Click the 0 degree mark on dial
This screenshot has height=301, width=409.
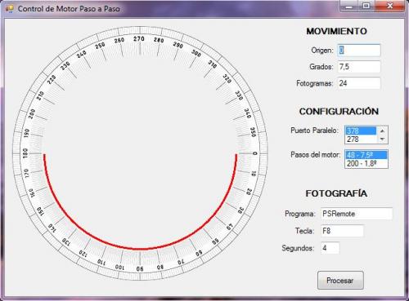click(x=254, y=153)
